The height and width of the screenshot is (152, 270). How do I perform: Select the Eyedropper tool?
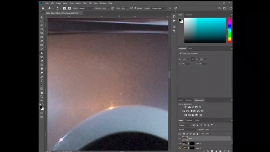42,41
